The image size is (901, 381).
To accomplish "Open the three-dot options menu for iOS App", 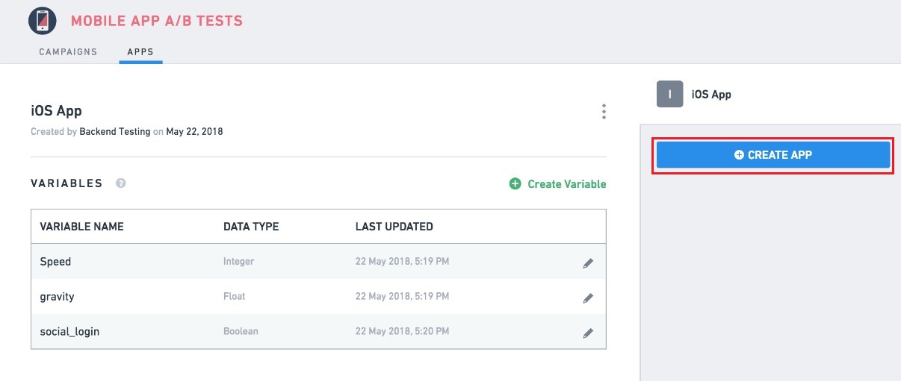I will 604,112.
